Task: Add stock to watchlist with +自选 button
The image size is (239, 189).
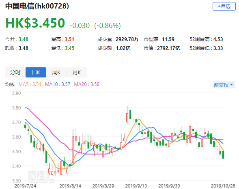Action: click(224, 6)
